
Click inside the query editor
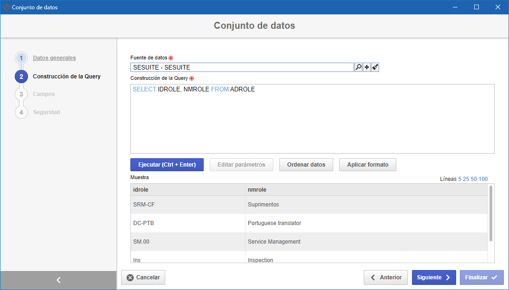[x=312, y=119]
